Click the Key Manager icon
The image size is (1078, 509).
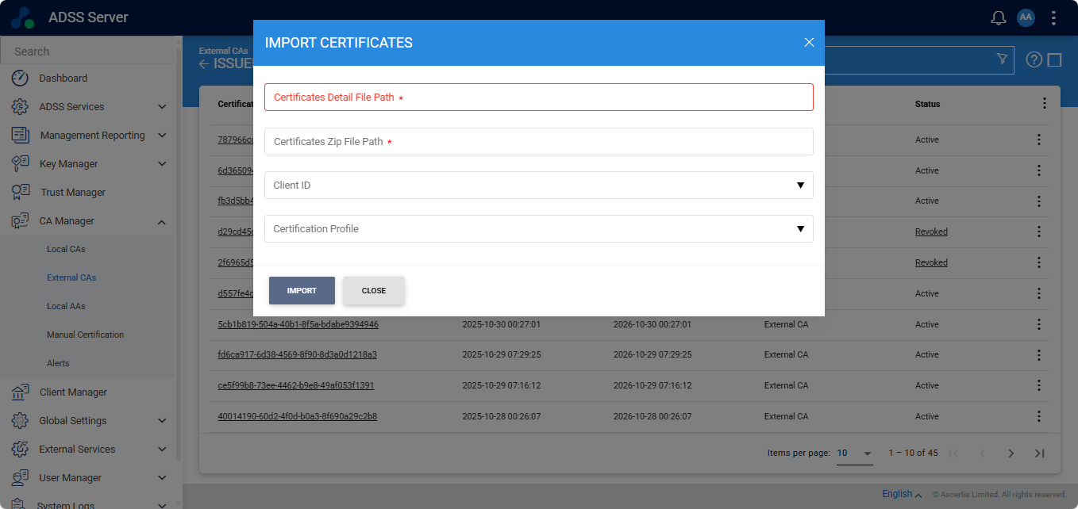[21, 163]
